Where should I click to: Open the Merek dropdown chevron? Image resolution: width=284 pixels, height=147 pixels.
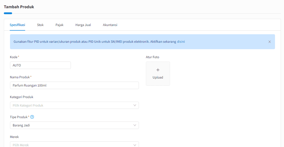[135, 145]
